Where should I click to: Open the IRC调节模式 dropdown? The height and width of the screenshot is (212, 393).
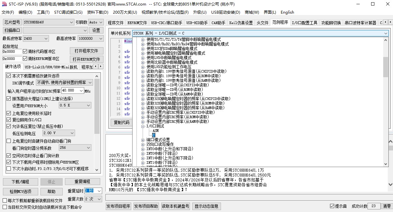click(64, 83)
